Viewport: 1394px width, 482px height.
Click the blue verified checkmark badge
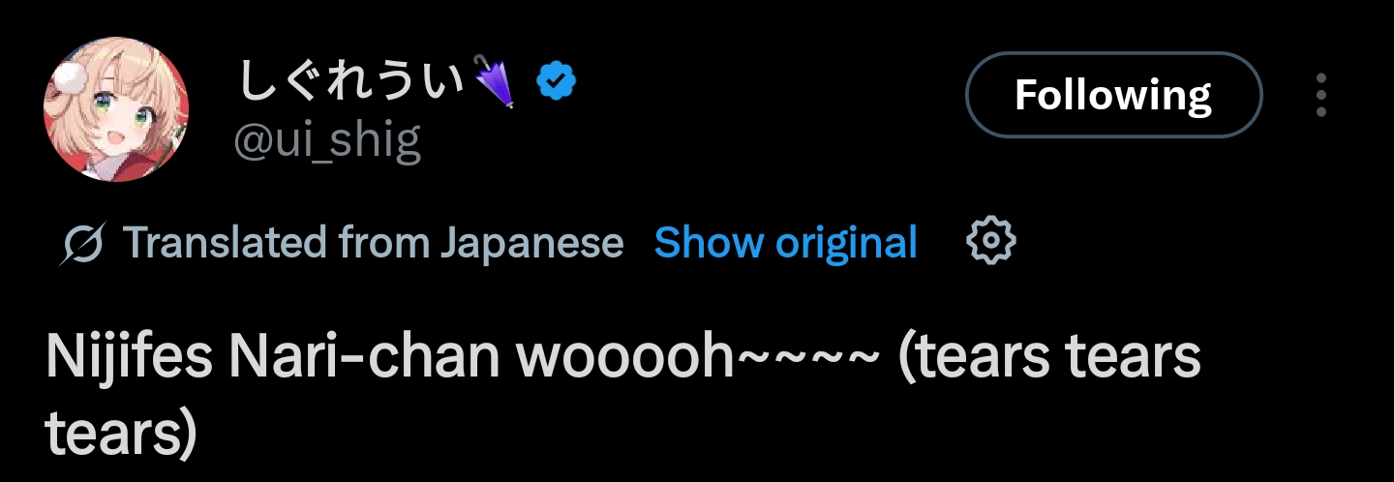tap(557, 82)
